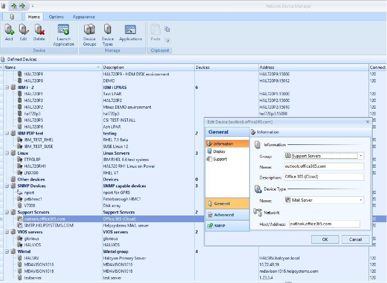Collapse the SNMP Devices group
The height and width of the screenshot is (283, 387).
click(7, 186)
